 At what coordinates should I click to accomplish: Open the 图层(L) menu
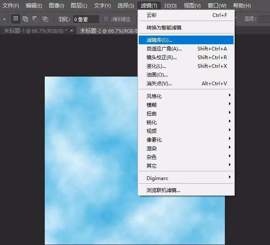(79, 5)
